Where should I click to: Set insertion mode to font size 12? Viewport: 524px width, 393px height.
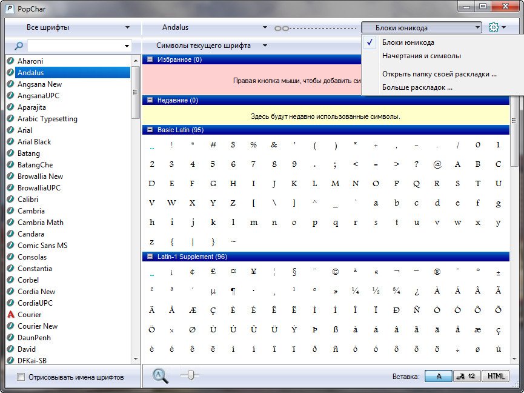467,376
